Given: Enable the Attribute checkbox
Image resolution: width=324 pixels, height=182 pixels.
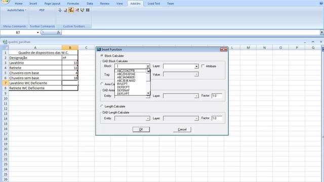Looking at the screenshot, I should (x=203, y=66).
